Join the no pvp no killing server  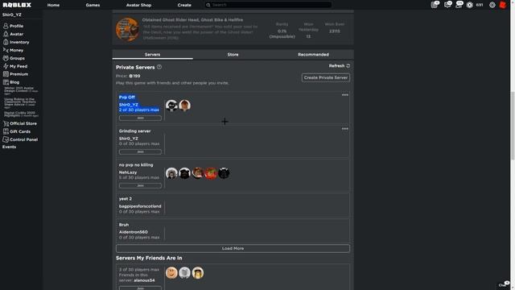click(x=140, y=185)
